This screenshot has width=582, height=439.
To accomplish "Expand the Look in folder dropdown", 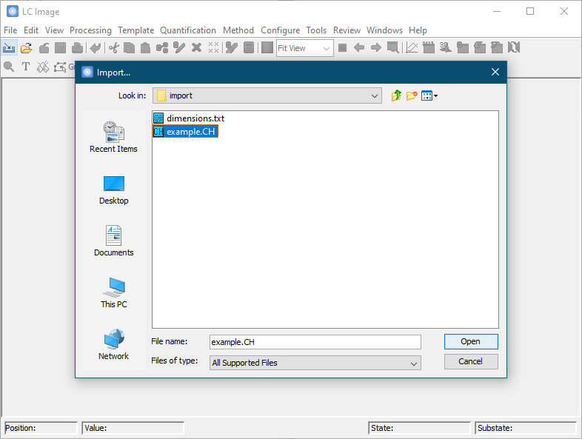I will pyautogui.click(x=375, y=95).
